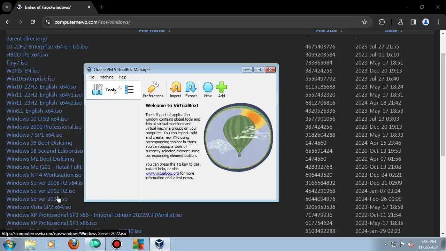Viewport: 446px width, 251px height.
Task: Toggle the Chrome side panel
Action: pos(413,22)
